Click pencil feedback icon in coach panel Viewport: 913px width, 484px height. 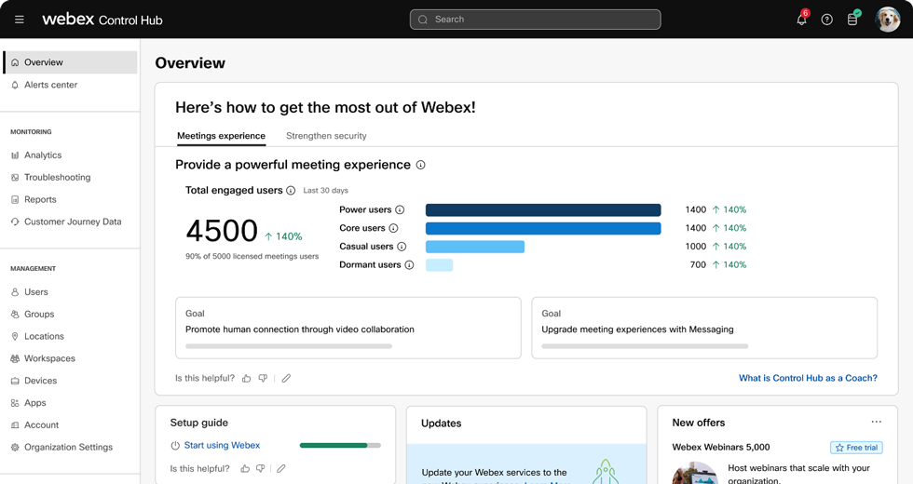click(x=286, y=378)
